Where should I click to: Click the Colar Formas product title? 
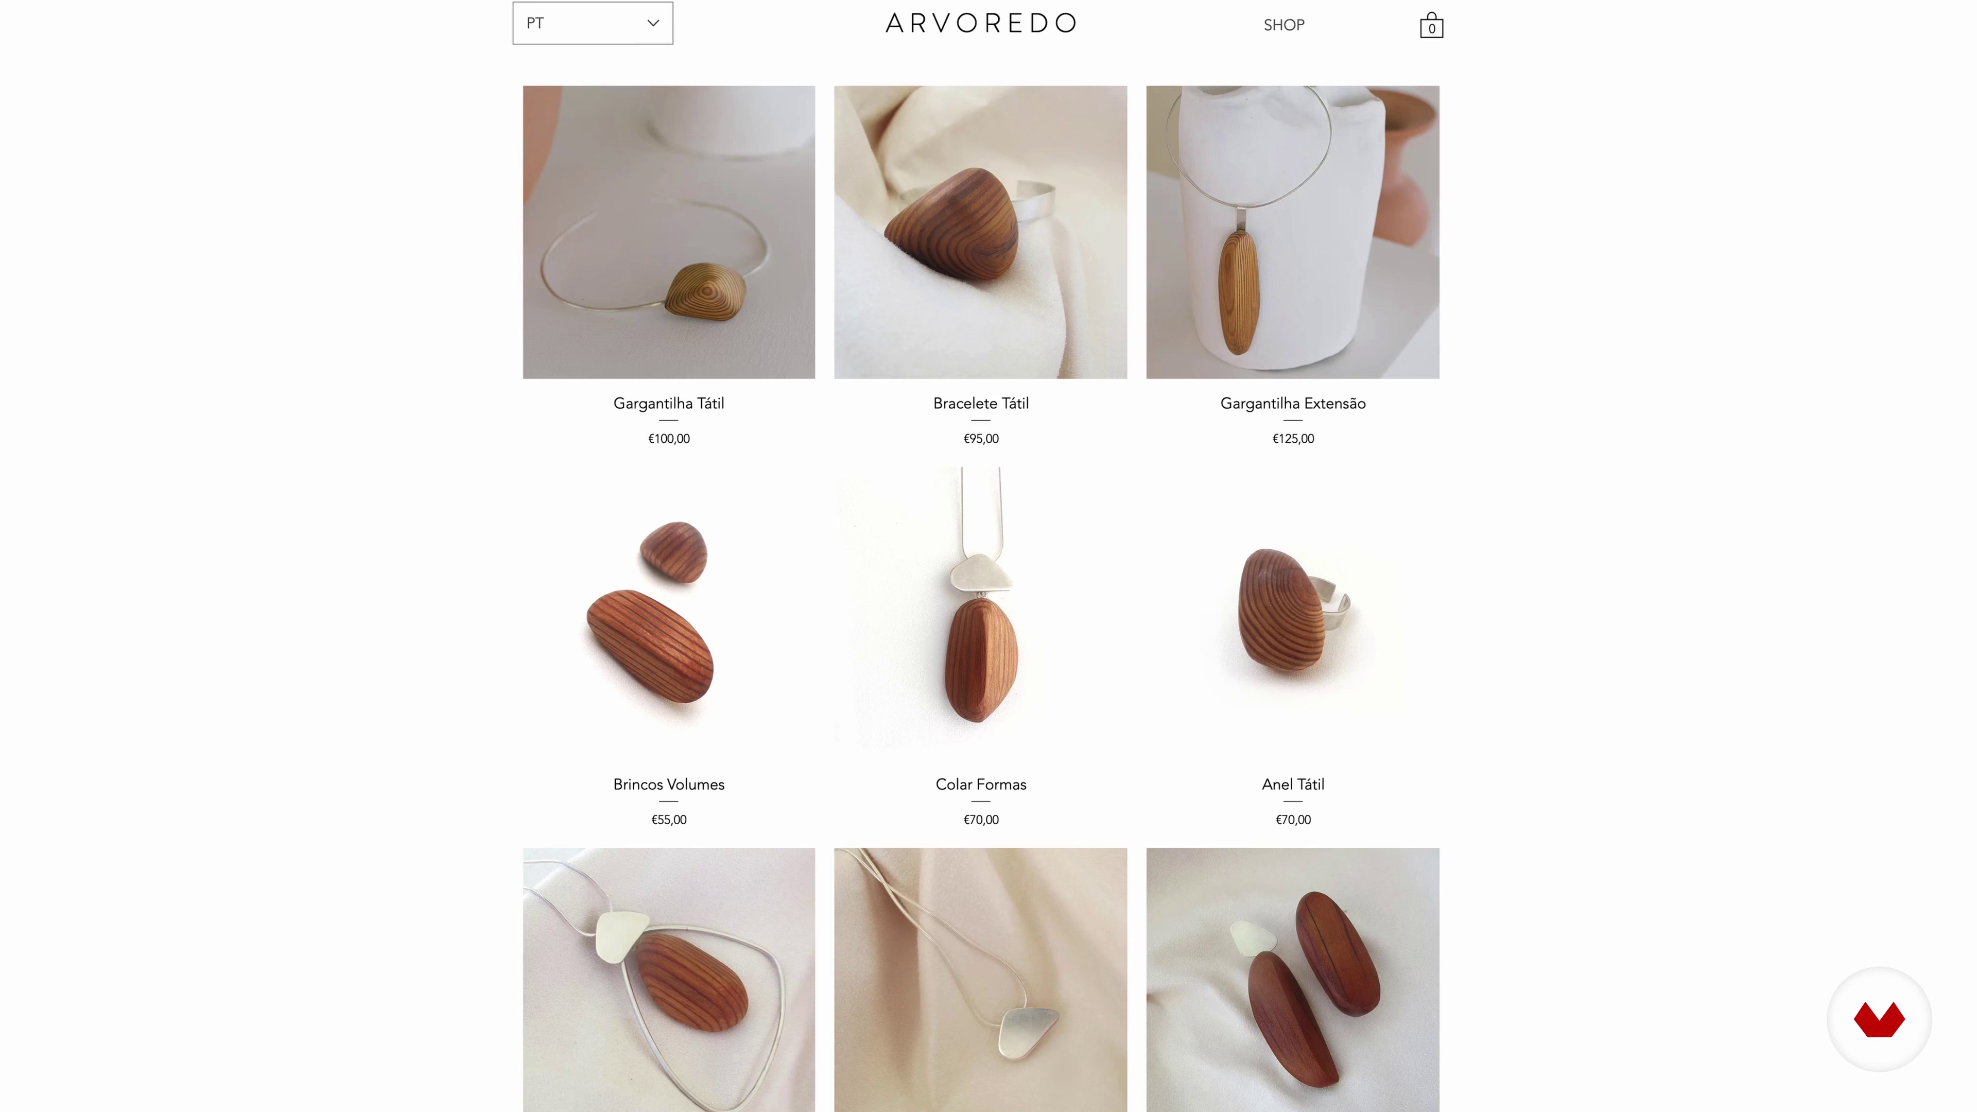981,784
